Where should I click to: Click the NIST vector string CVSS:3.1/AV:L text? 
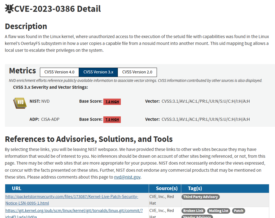coord(206,101)
